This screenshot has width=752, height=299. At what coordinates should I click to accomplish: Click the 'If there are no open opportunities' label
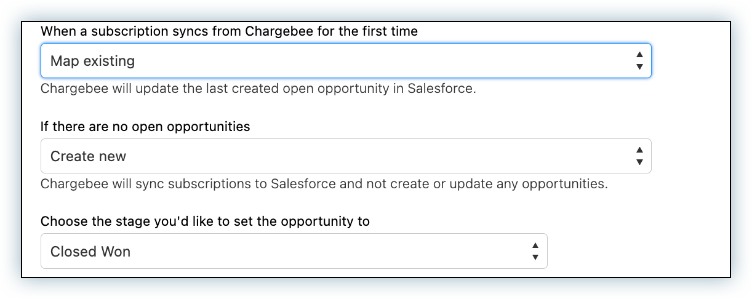145,127
